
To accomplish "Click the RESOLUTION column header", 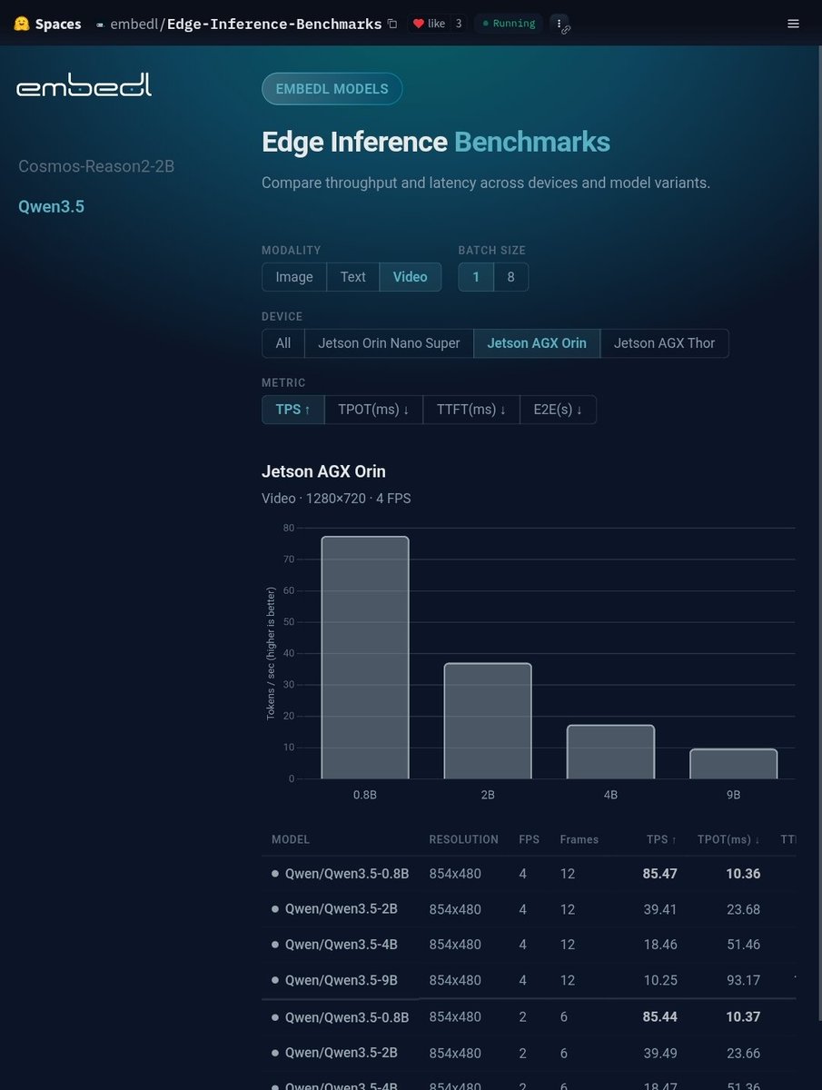I will click(464, 839).
